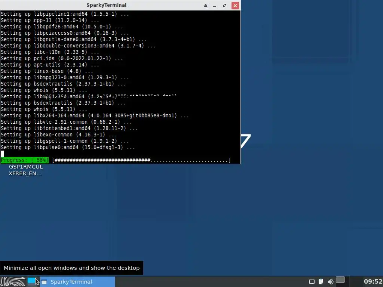This screenshot has width=383, height=287.
Task: Click the green Progress 56% indicator
Action: [x=24, y=160]
